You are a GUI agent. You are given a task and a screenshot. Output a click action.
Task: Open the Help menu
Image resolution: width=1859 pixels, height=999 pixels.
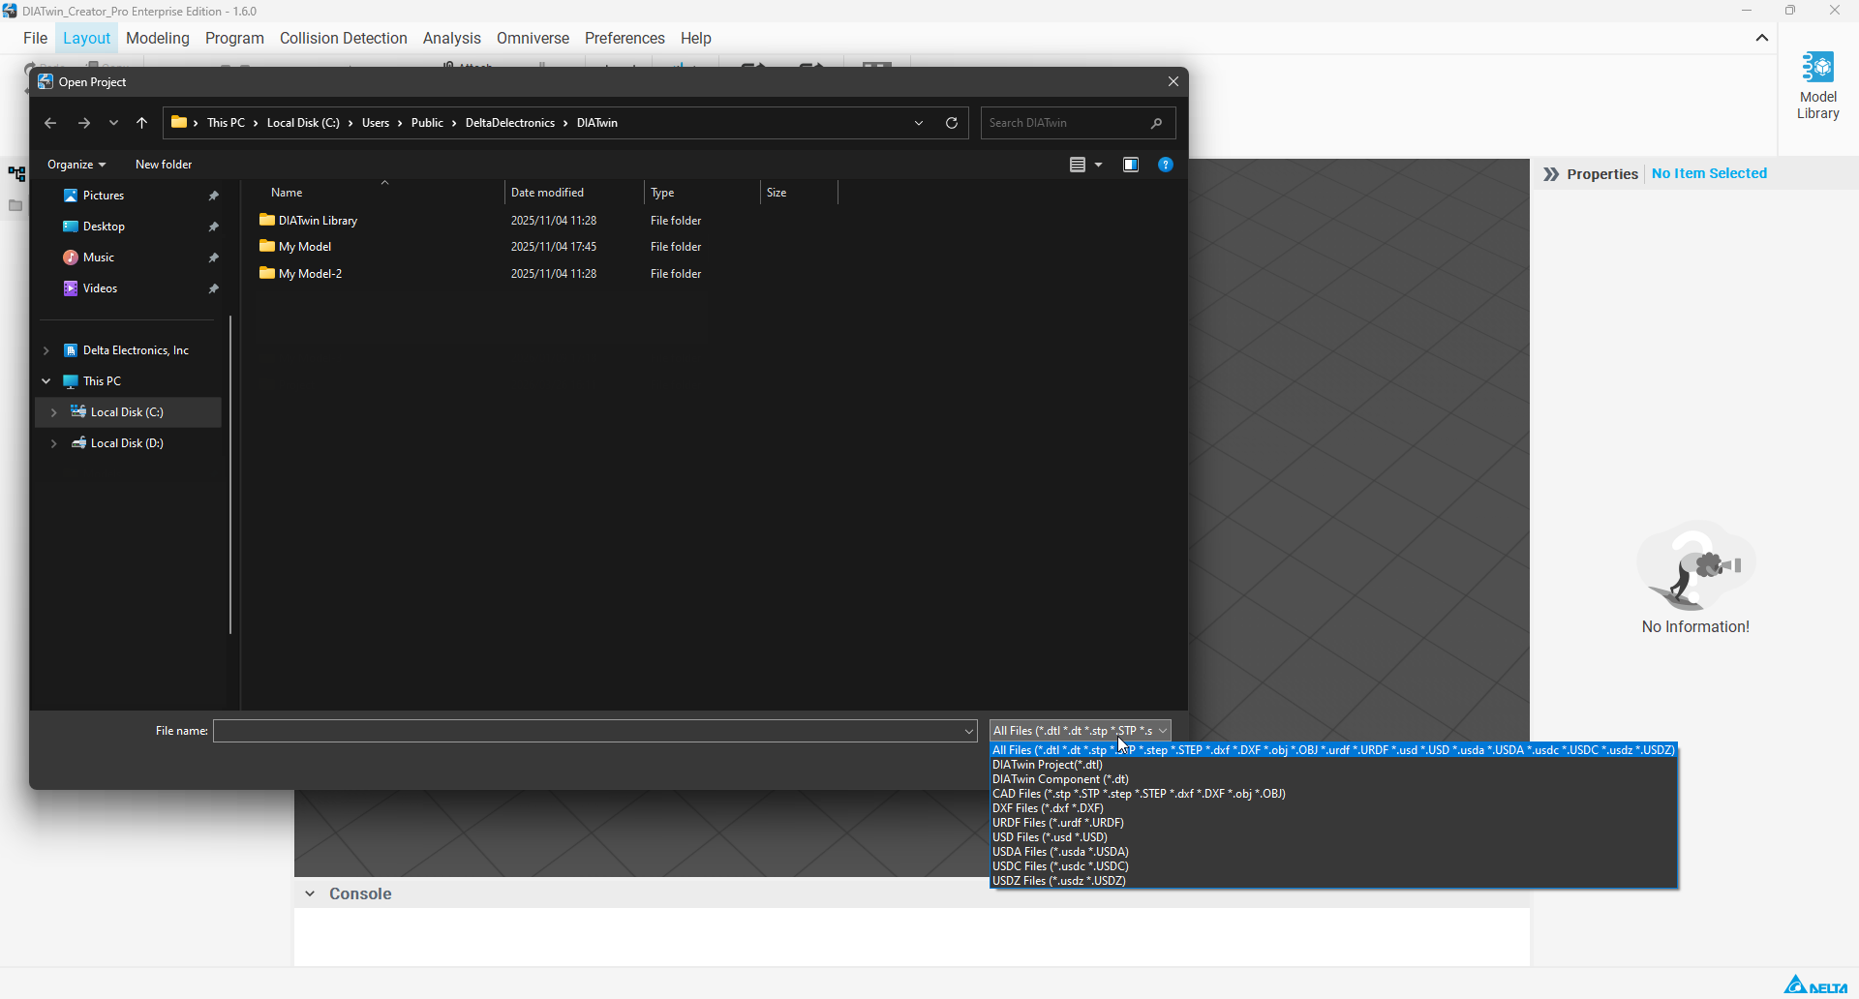point(695,38)
